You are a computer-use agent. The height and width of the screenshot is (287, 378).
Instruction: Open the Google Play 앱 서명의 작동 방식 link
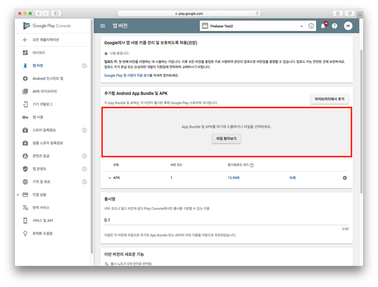127,75
